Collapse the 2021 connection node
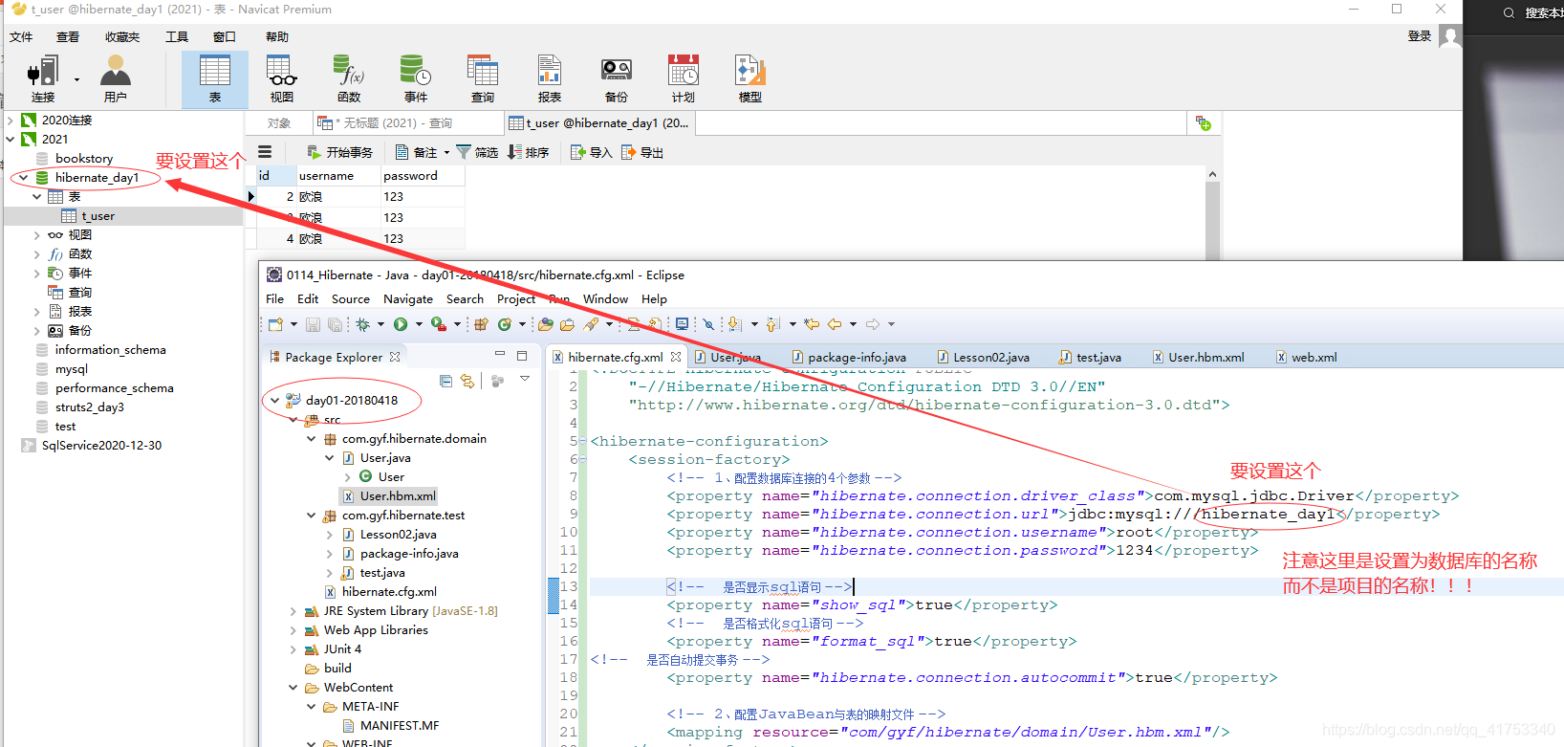Screen dimensions: 1564x747 click(x=11, y=140)
